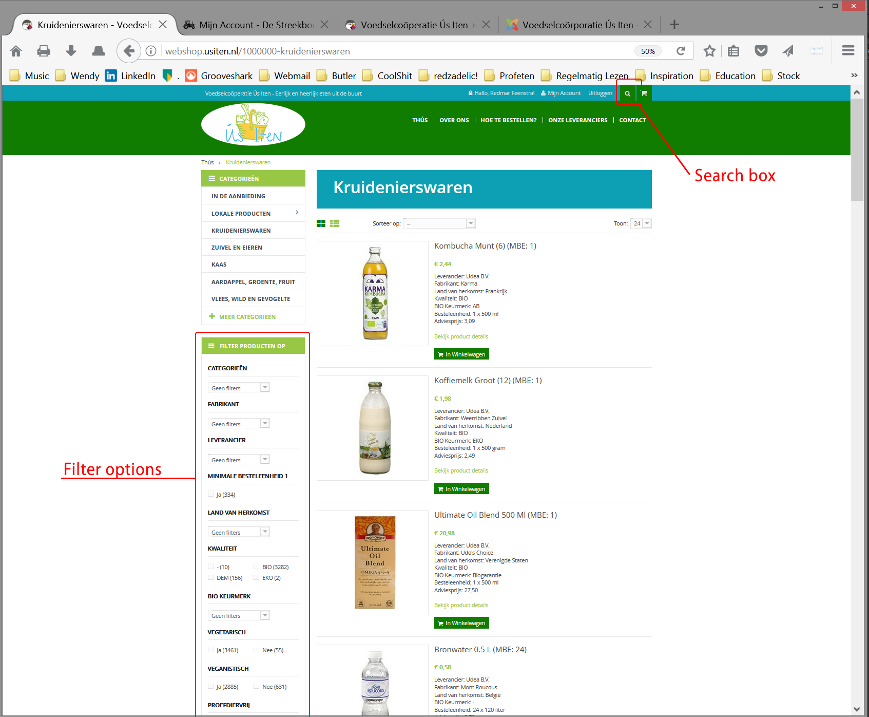Add Kombucha Munt to Winkelwagen
The width and height of the screenshot is (869, 717).
coord(461,354)
